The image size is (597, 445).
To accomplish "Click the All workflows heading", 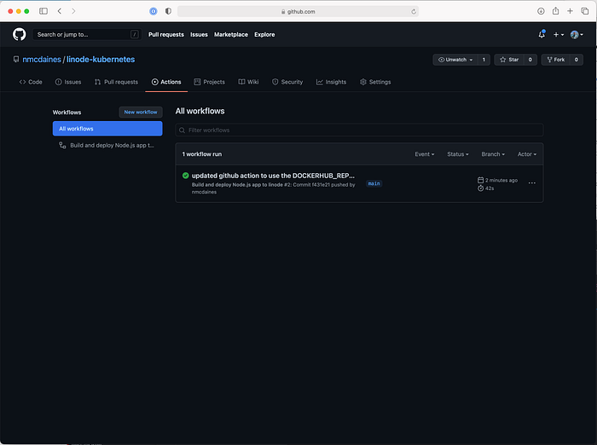I will [x=200, y=111].
